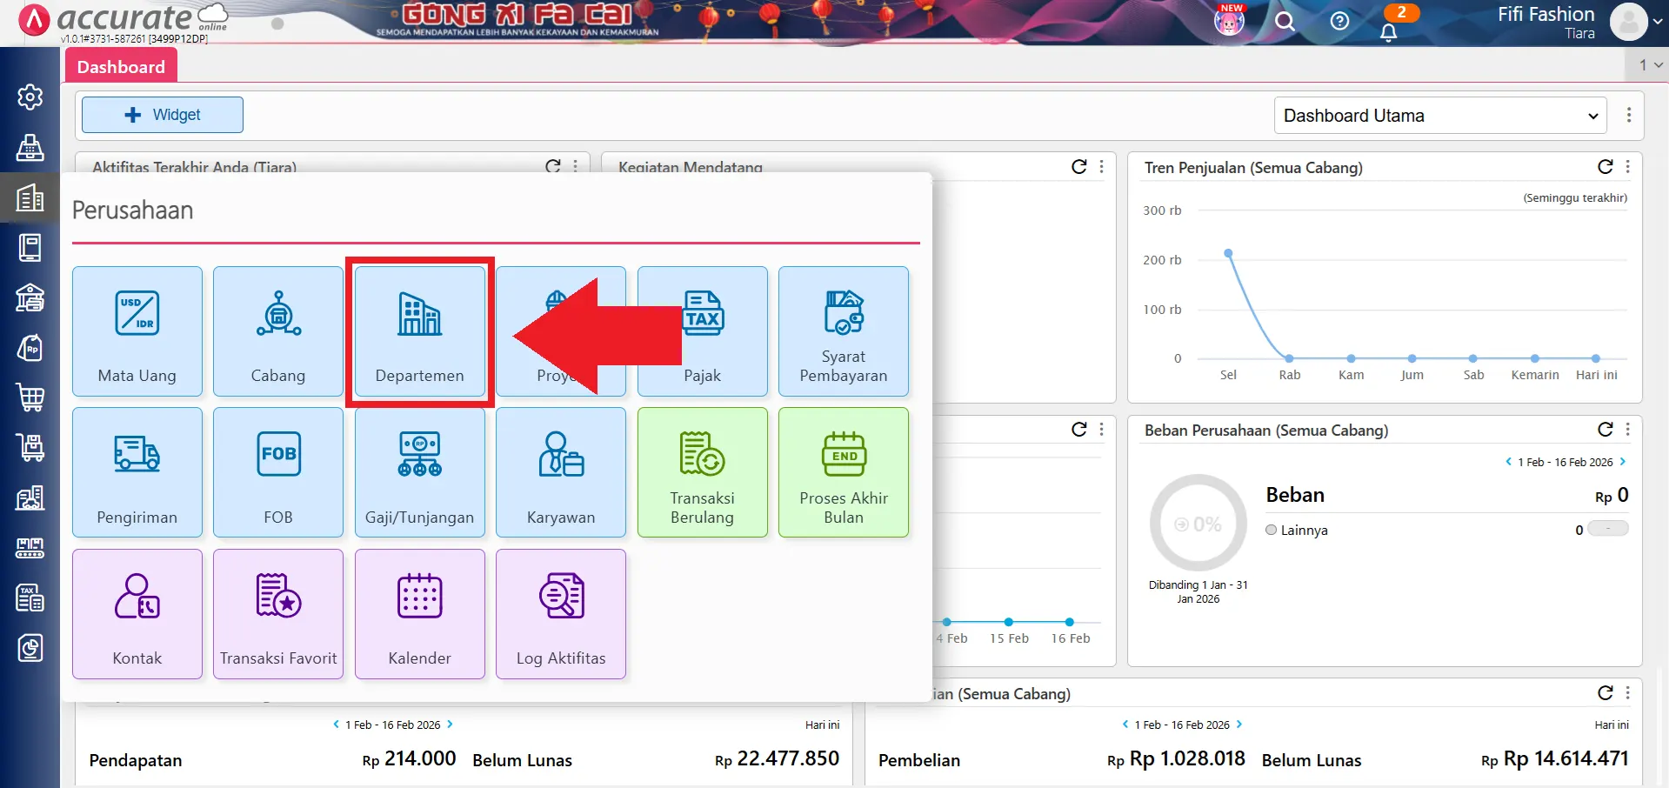Click the Cabang branch icon

278,315
